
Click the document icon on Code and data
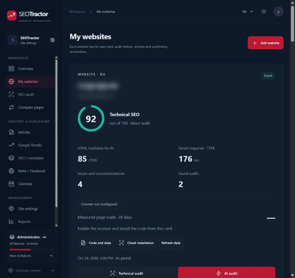click(83, 243)
